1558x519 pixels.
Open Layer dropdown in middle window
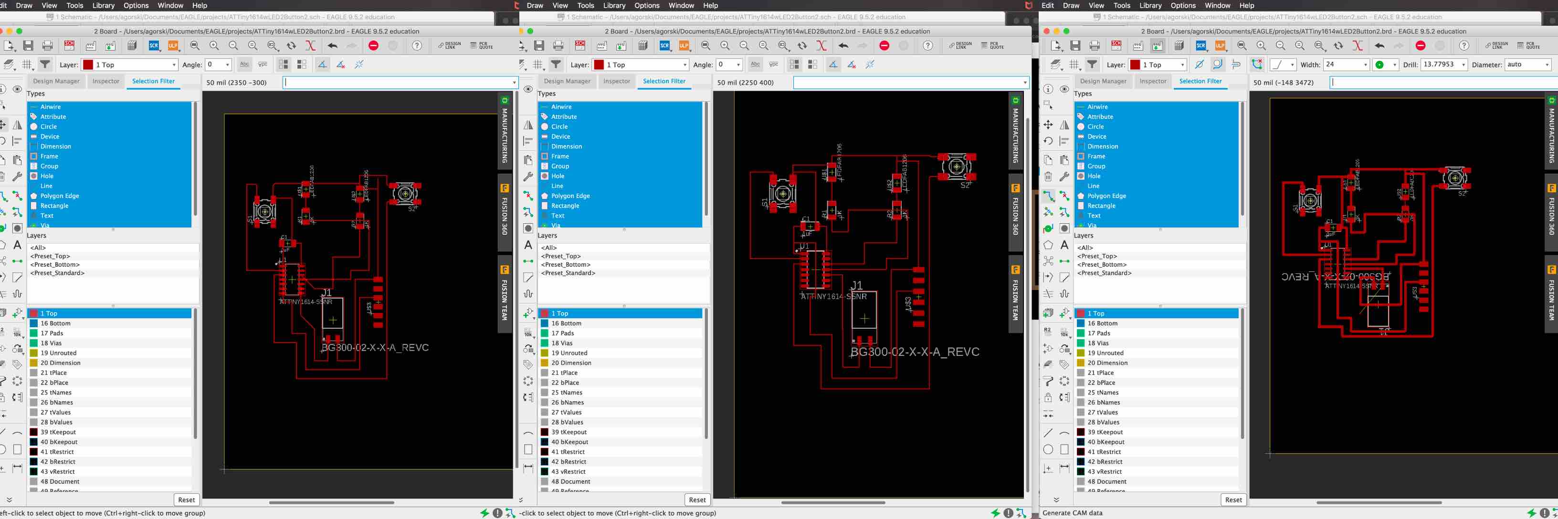[x=641, y=65]
